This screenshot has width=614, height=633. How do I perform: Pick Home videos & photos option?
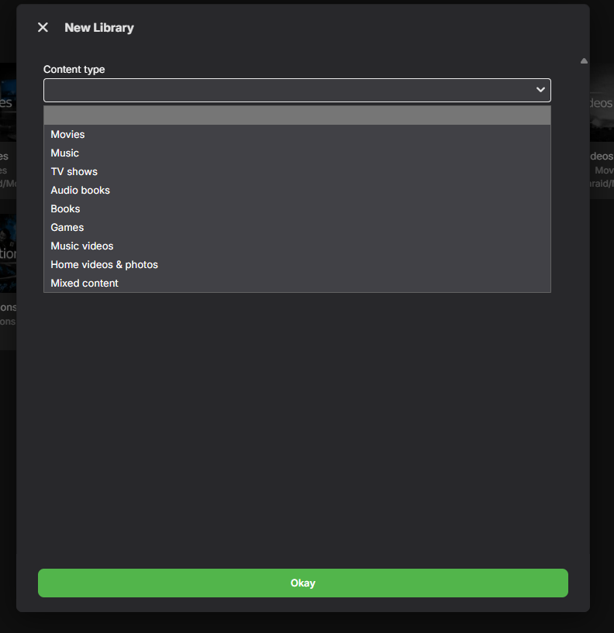(297, 264)
